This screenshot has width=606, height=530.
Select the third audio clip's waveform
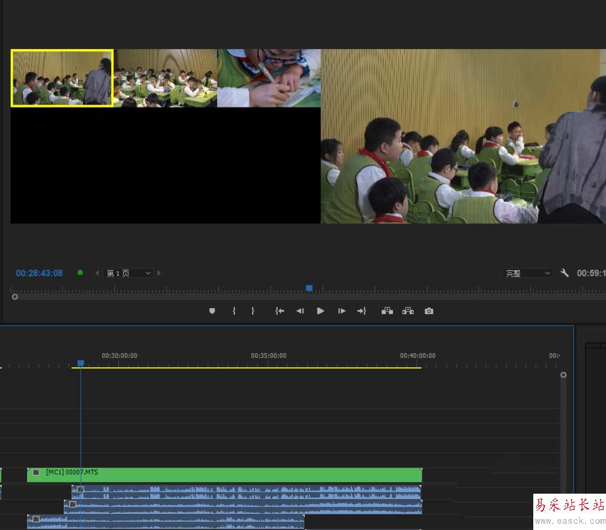(166, 522)
